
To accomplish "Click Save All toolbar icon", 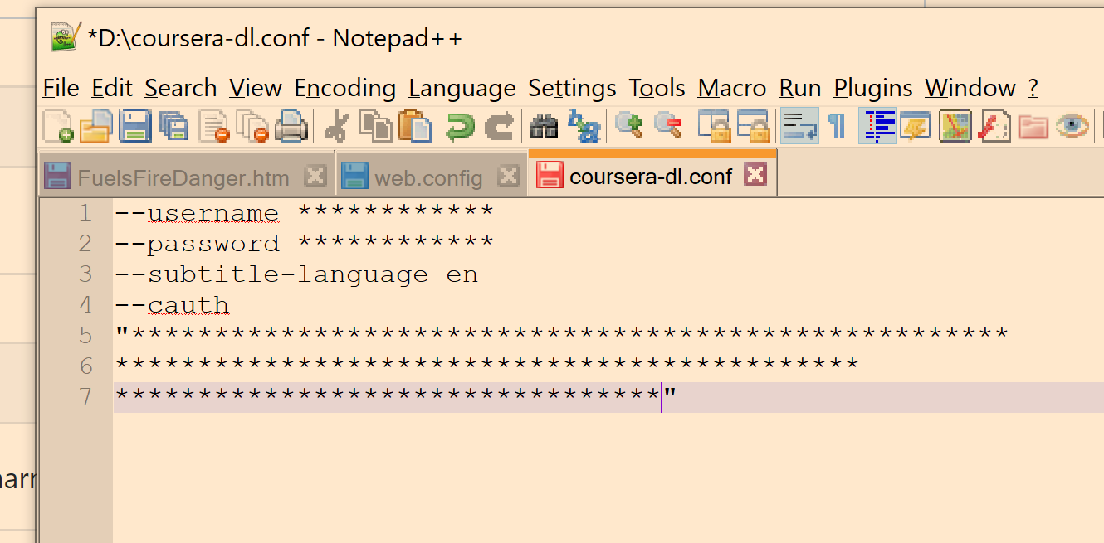I will click(x=174, y=126).
